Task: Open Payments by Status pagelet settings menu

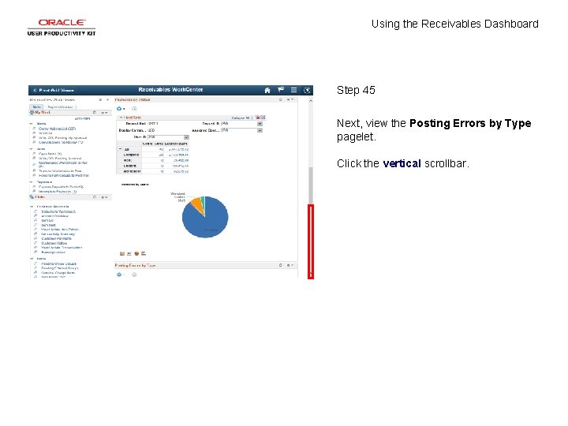Action: (290, 99)
